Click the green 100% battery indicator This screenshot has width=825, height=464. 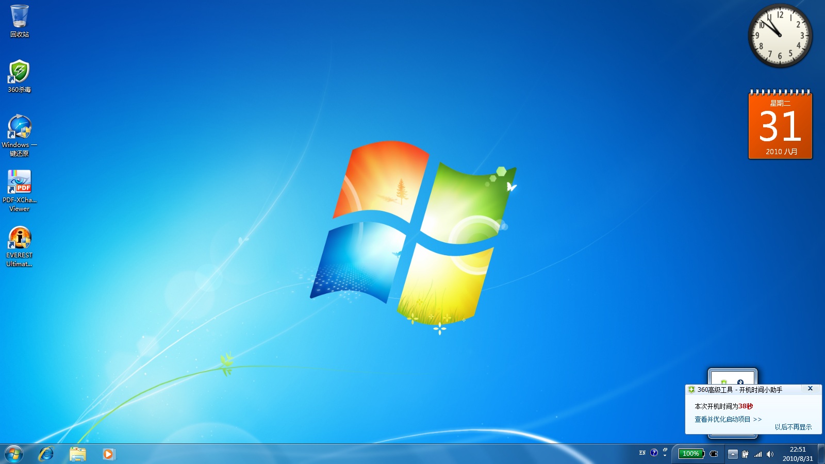click(691, 454)
